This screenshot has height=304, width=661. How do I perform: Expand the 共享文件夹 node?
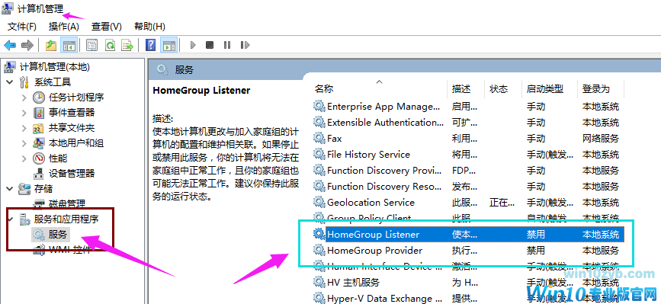pos(24,128)
